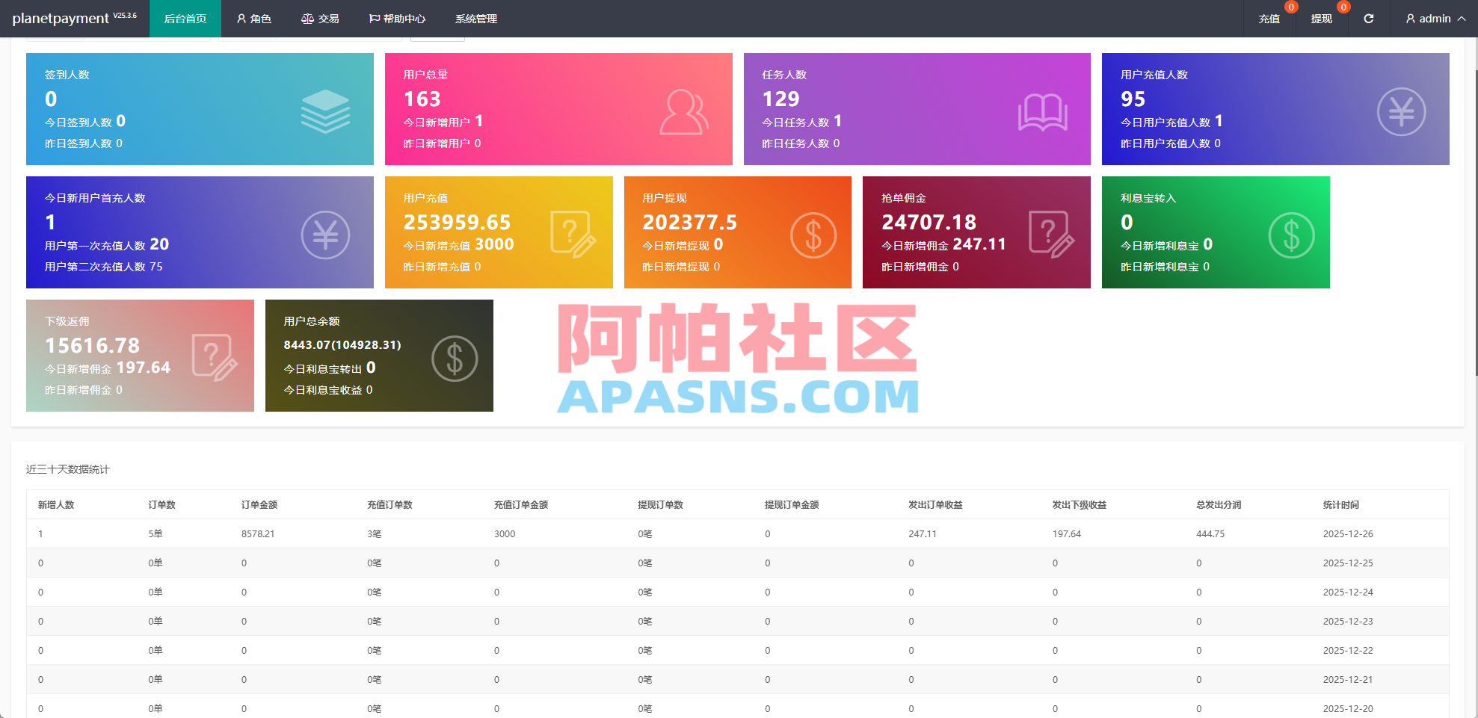Click the stacked layers icon on 签到人数 card
The width and height of the screenshot is (1478, 718).
pyautogui.click(x=325, y=111)
